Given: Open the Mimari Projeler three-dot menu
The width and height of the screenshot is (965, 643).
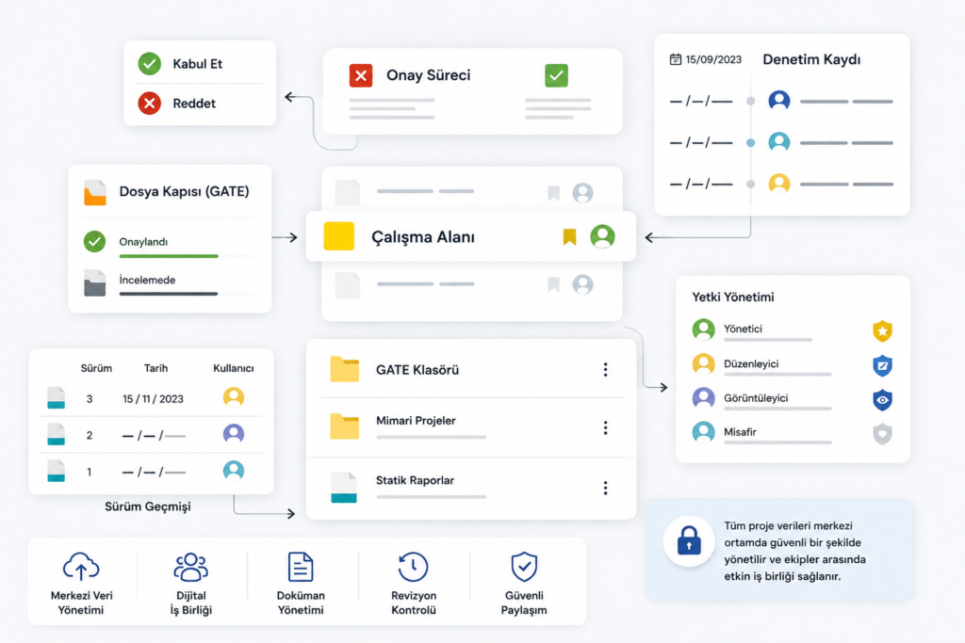Looking at the screenshot, I should pyautogui.click(x=606, y=427).
